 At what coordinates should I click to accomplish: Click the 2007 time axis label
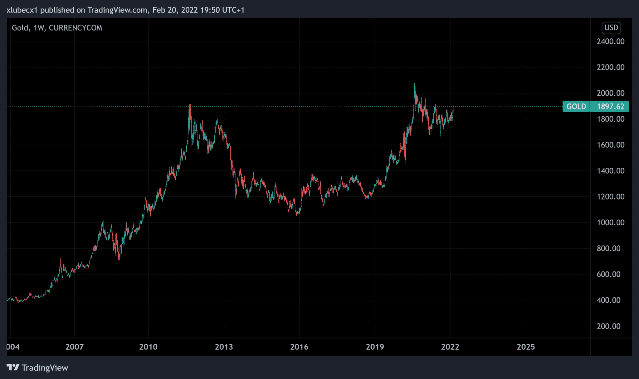[x=75, y=347]
